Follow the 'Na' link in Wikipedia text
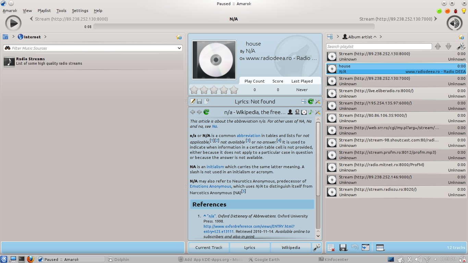This screenshot has width=468, height=263. click(x=214, y=126)
